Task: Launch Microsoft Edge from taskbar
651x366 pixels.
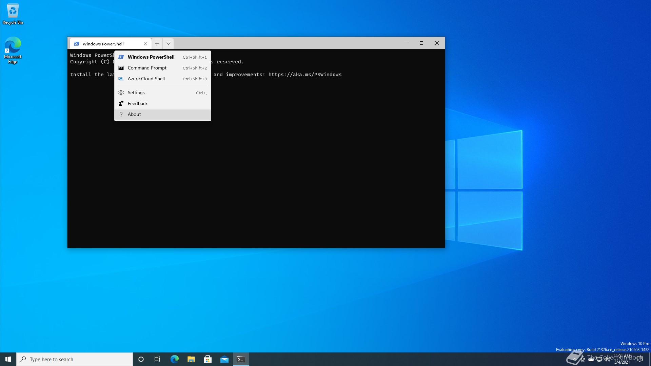Action: tap(174, 359)
